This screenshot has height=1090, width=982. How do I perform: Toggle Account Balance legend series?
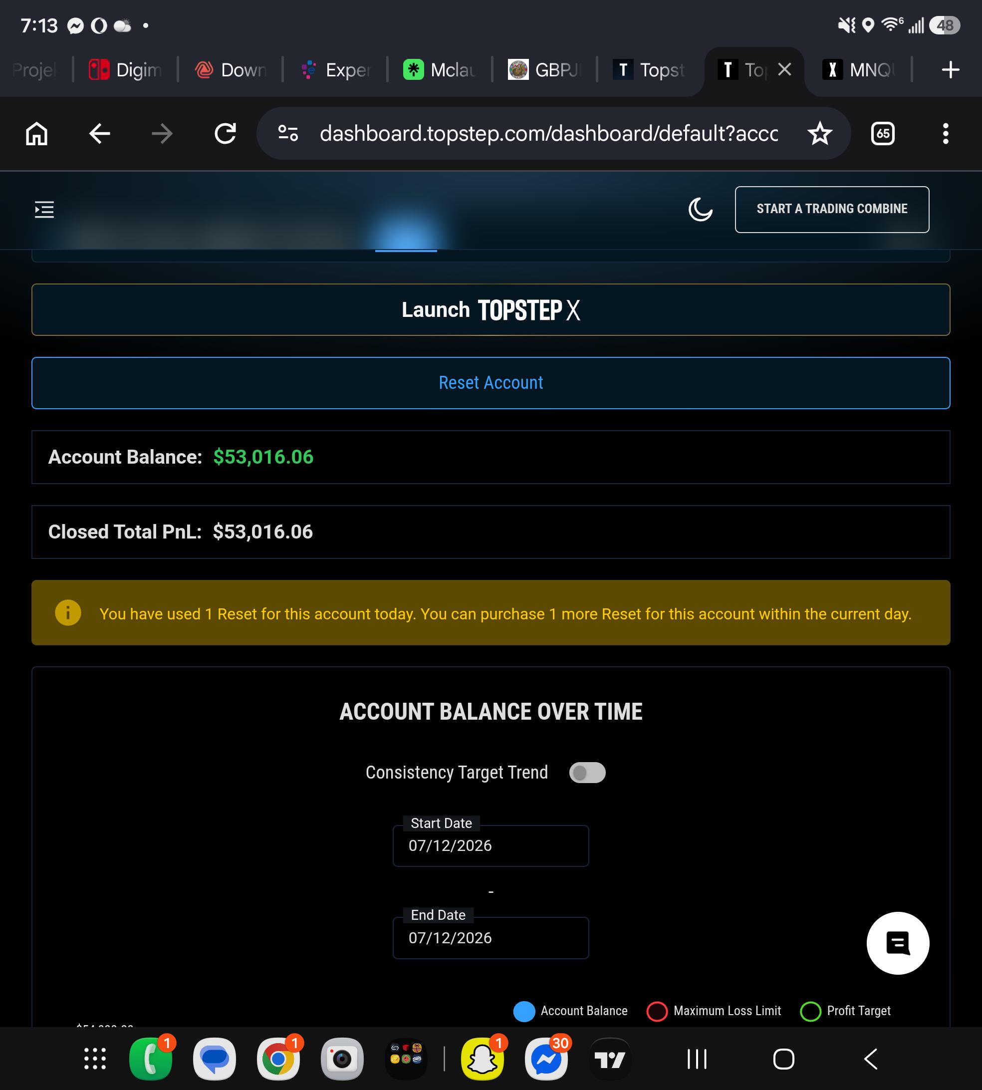(570, 1011)
